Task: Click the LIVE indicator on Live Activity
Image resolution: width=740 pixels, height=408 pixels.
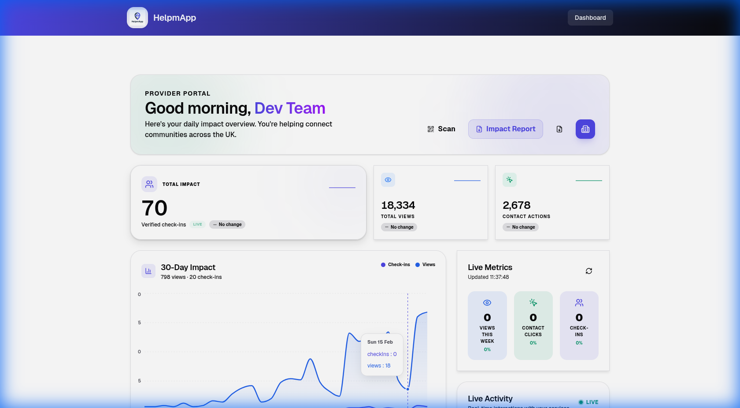Action: 588,402
